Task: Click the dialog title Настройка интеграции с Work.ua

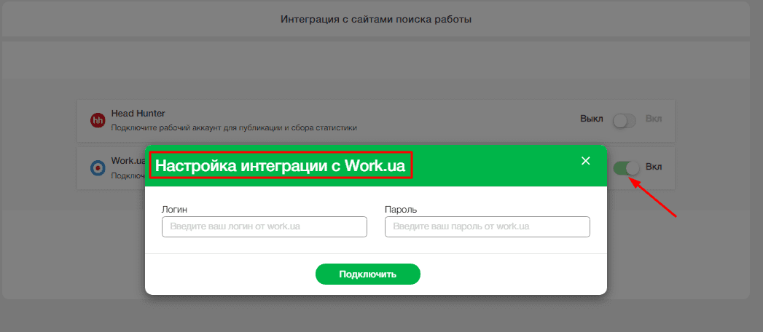Action: click(x=281, y=165)
